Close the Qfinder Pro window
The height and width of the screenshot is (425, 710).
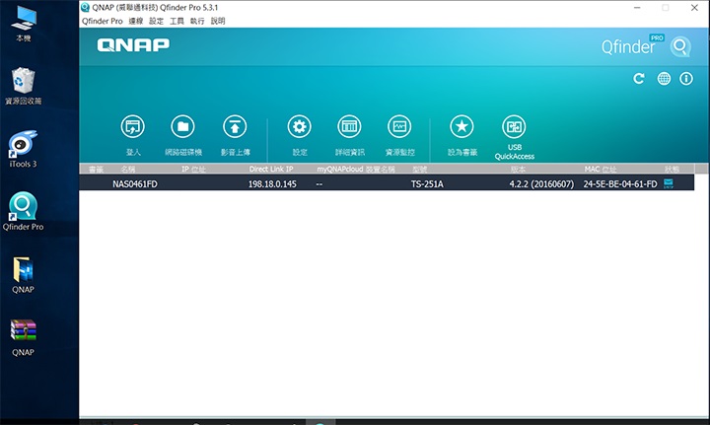(x=694, y=8)
